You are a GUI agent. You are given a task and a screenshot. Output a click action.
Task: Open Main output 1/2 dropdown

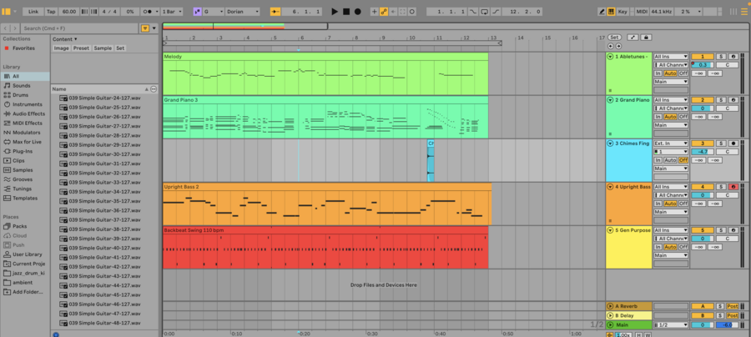[671, 325]
